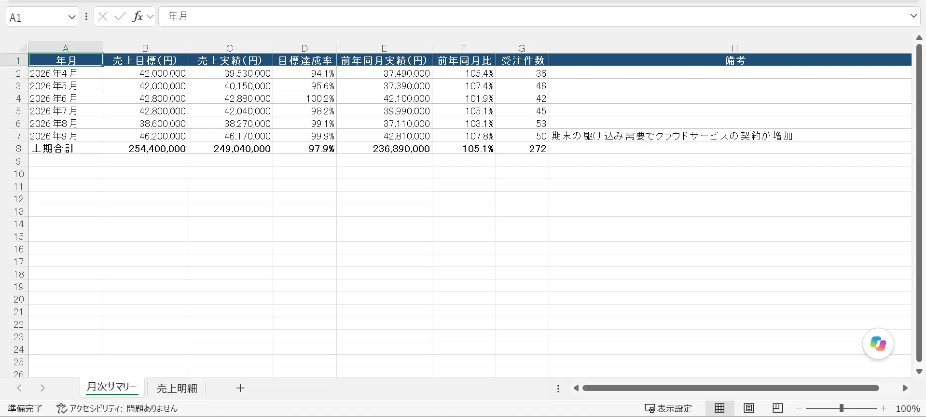Select row 8 header
926x417 pixels.
(18, 149)
